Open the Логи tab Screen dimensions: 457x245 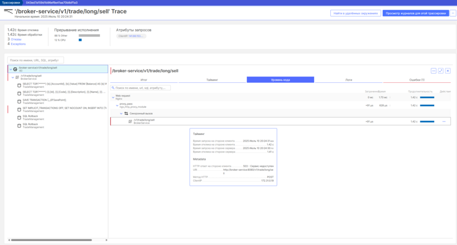point(348,80)
